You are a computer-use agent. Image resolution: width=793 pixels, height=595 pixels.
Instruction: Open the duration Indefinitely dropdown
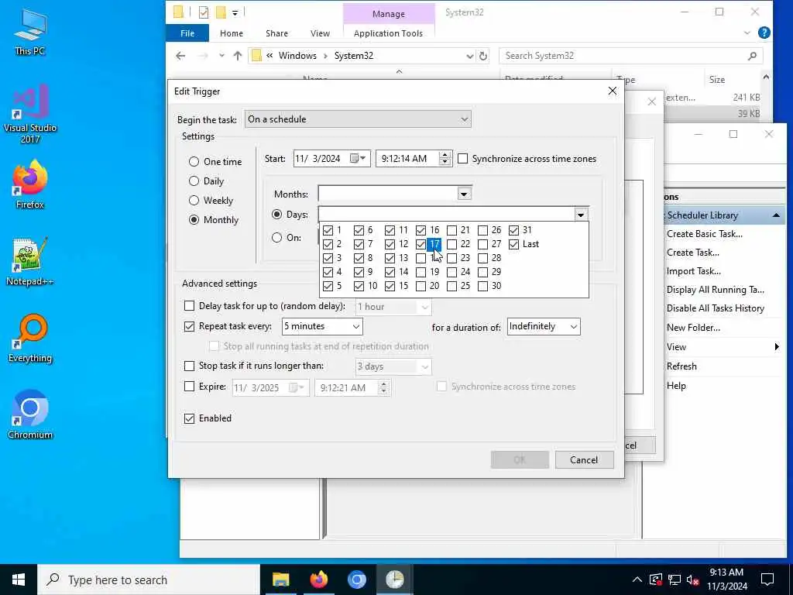coord(544,326)
